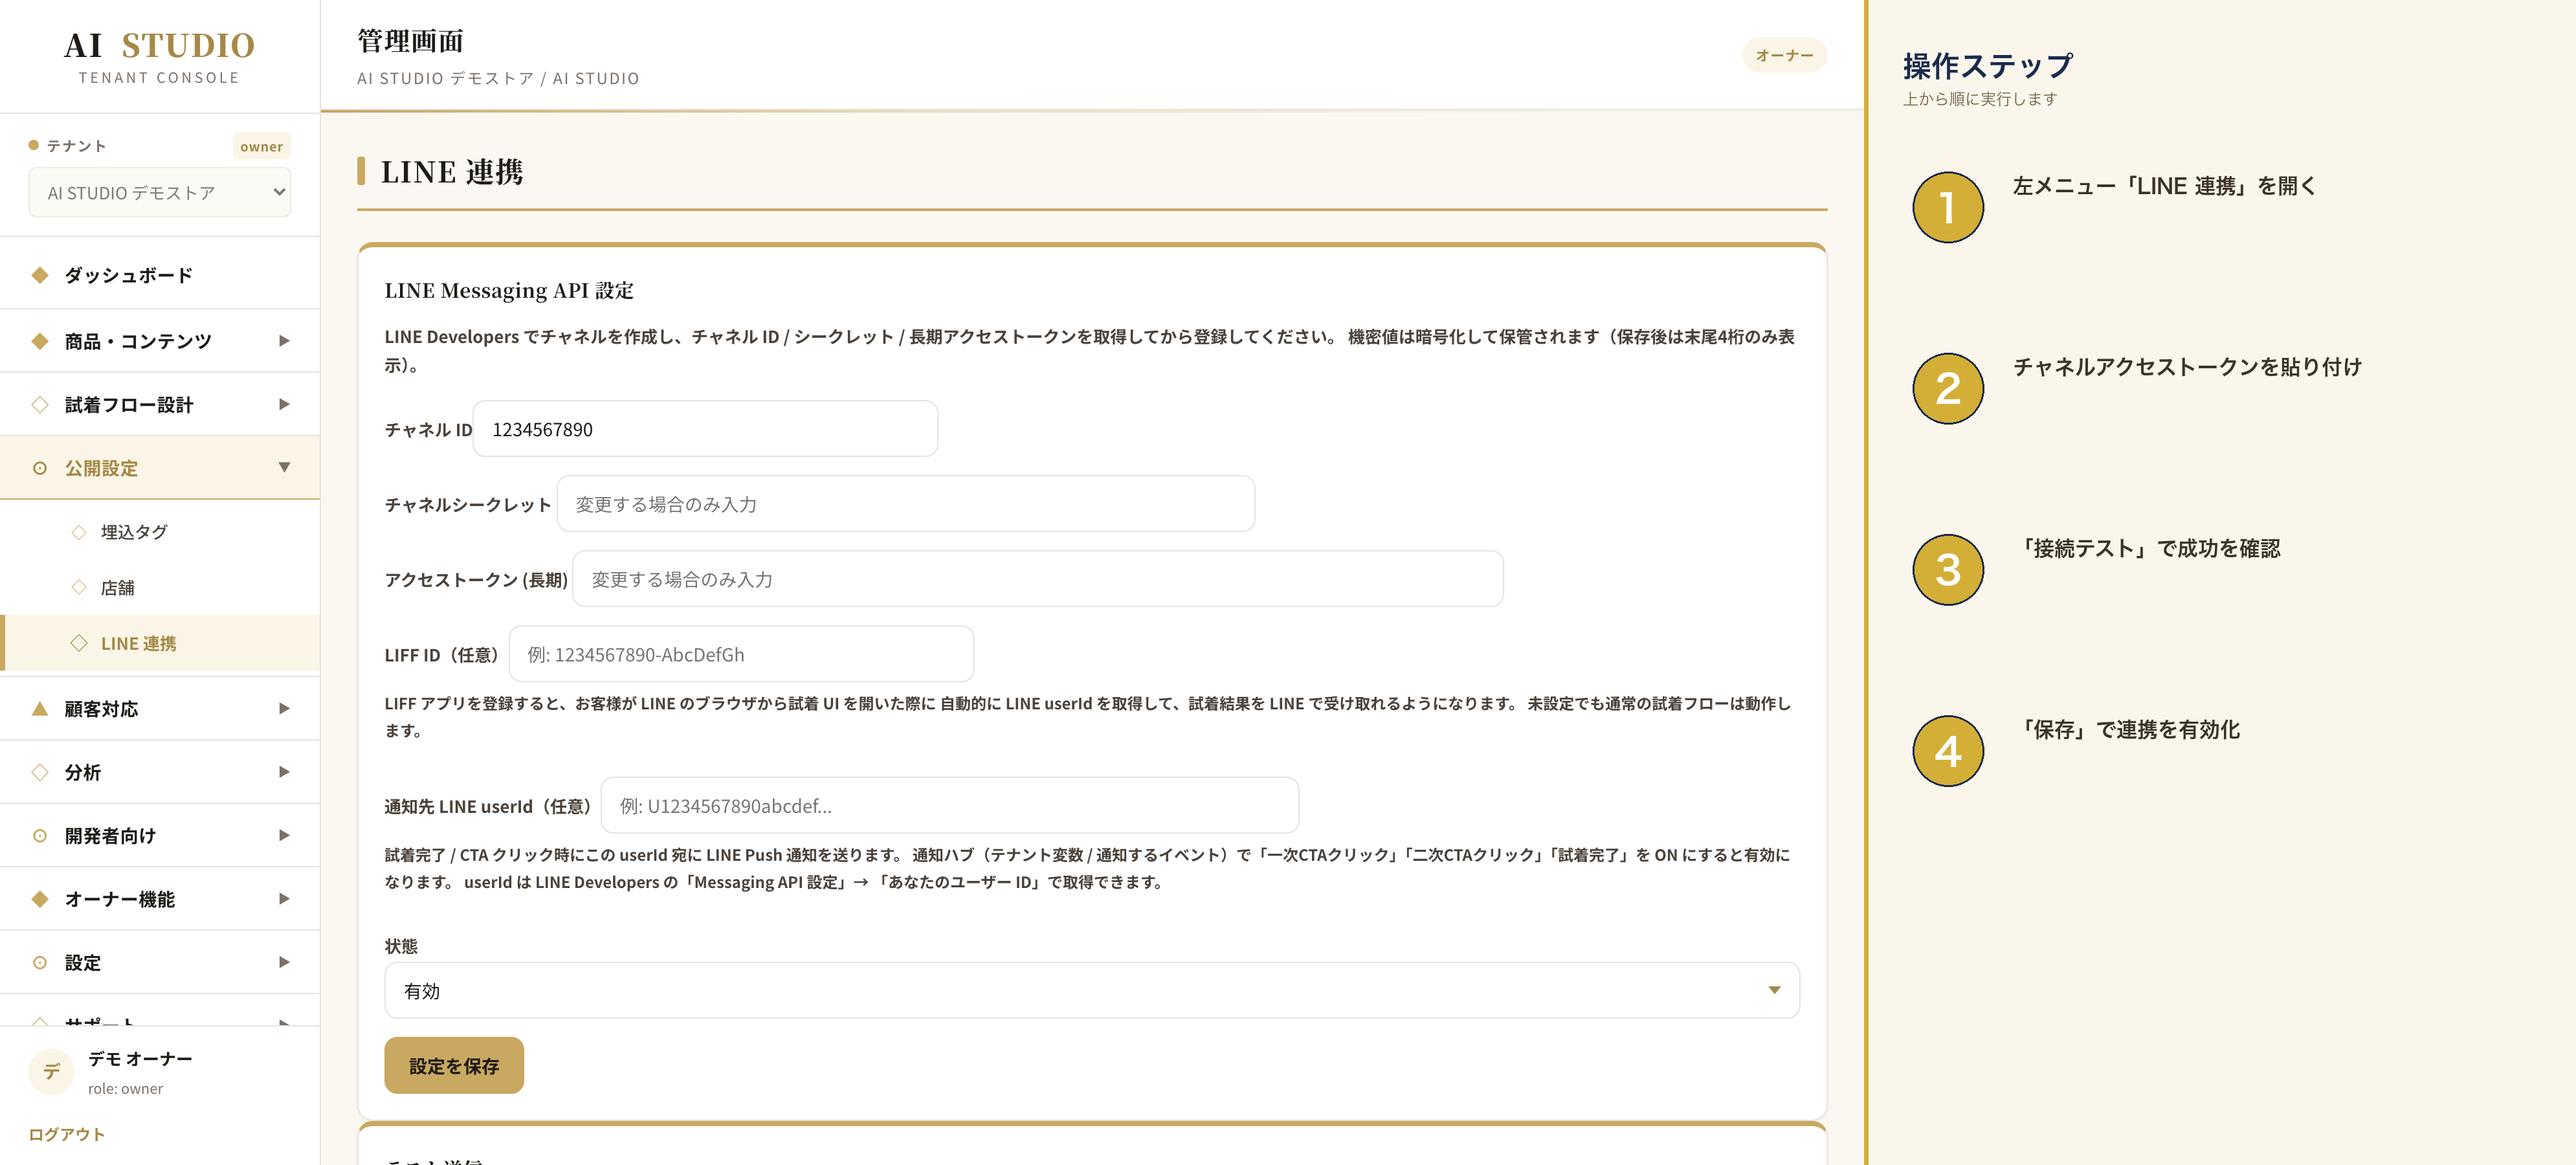2576x1165 pixels.
Task: Click the 管理画面 page title
Action: (410, 41)
